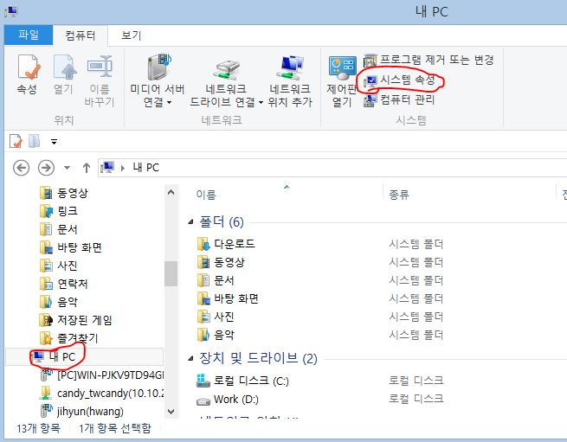Select 동영상 folder in file list
This screenshot has height=442, width=567.
click(221, 262)
